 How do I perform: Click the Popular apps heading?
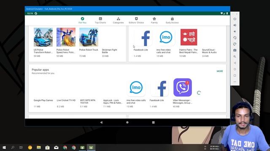click(40, 70)
